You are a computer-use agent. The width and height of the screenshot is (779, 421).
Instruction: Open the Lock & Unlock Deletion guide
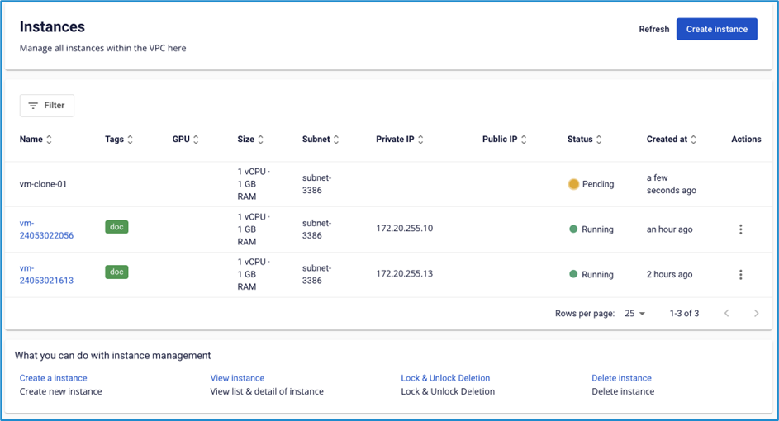pos(445,378)
